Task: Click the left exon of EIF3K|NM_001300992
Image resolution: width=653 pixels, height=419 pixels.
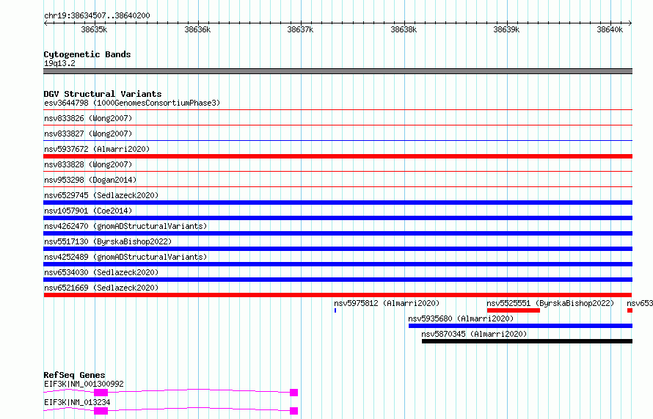Action: (x=101, y=393)
